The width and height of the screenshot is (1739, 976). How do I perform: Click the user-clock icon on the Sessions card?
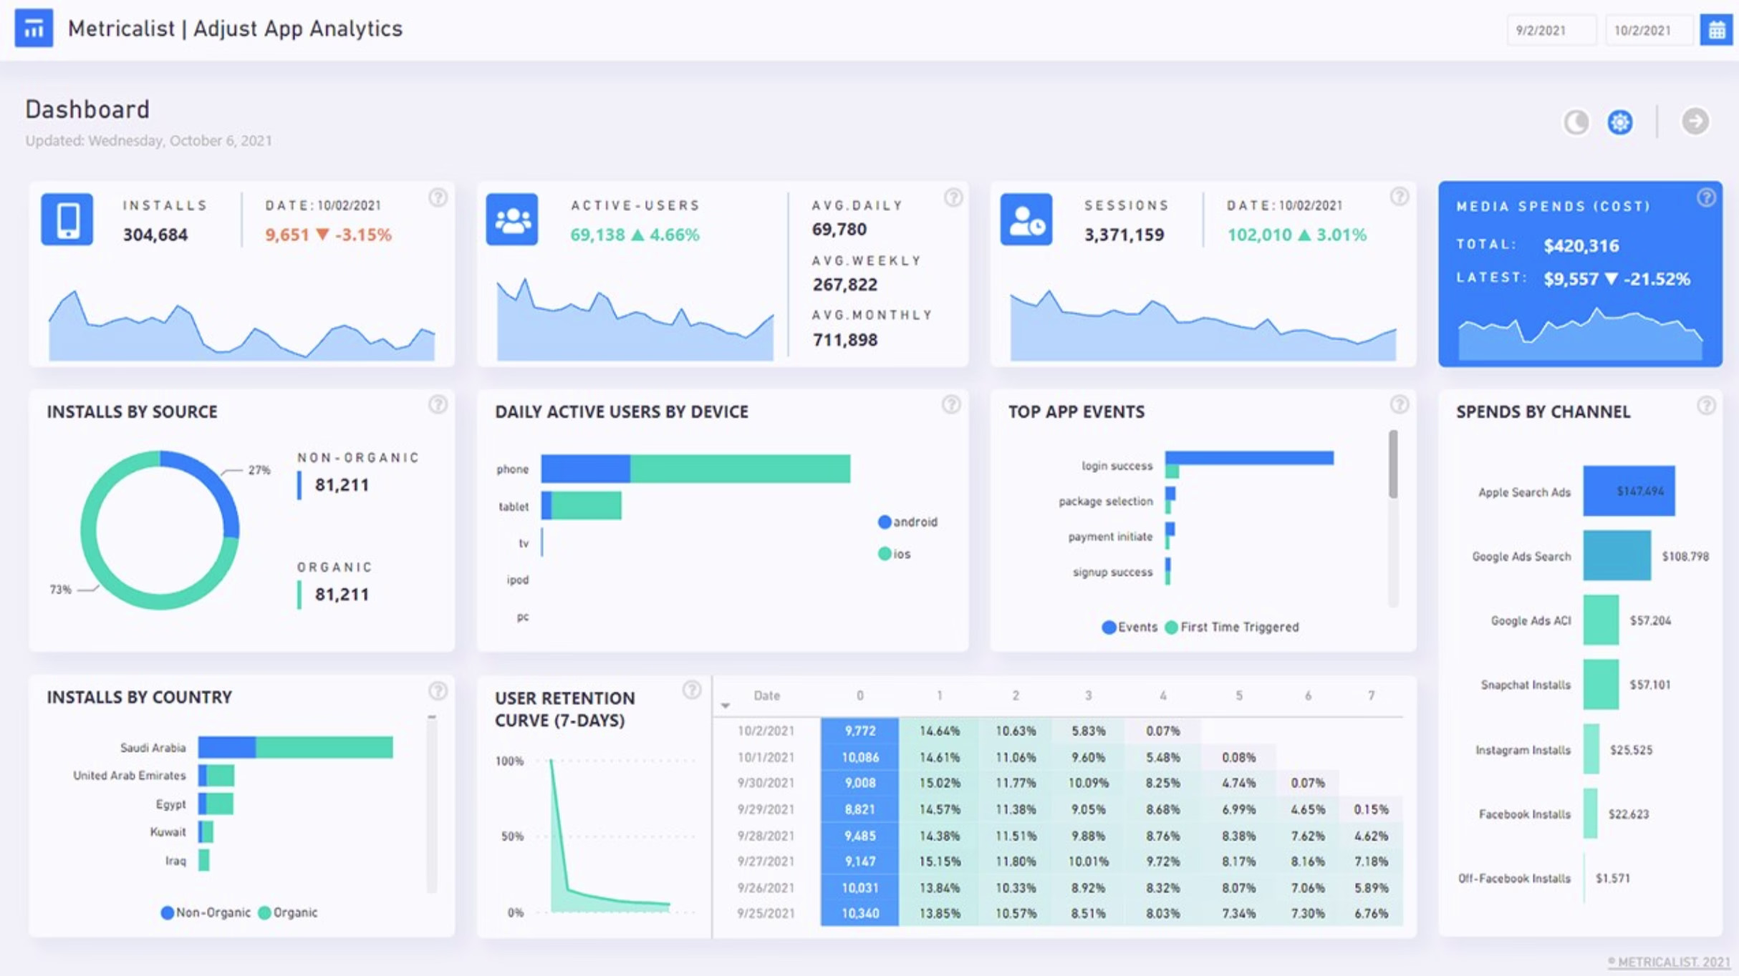pos(1026,220)
